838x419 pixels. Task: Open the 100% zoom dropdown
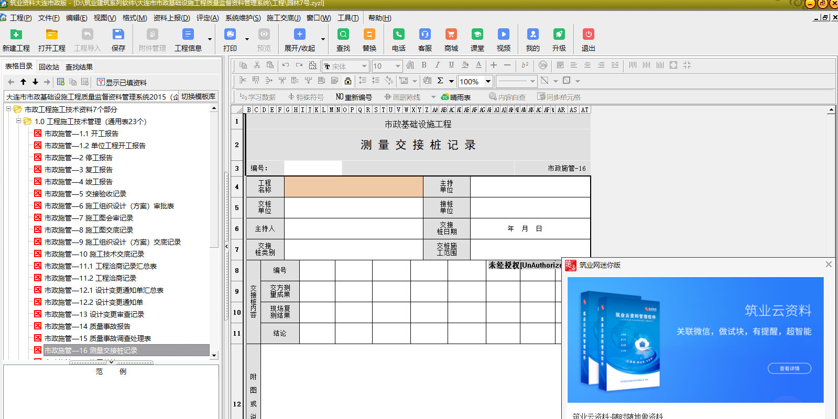tap(488, 81)
